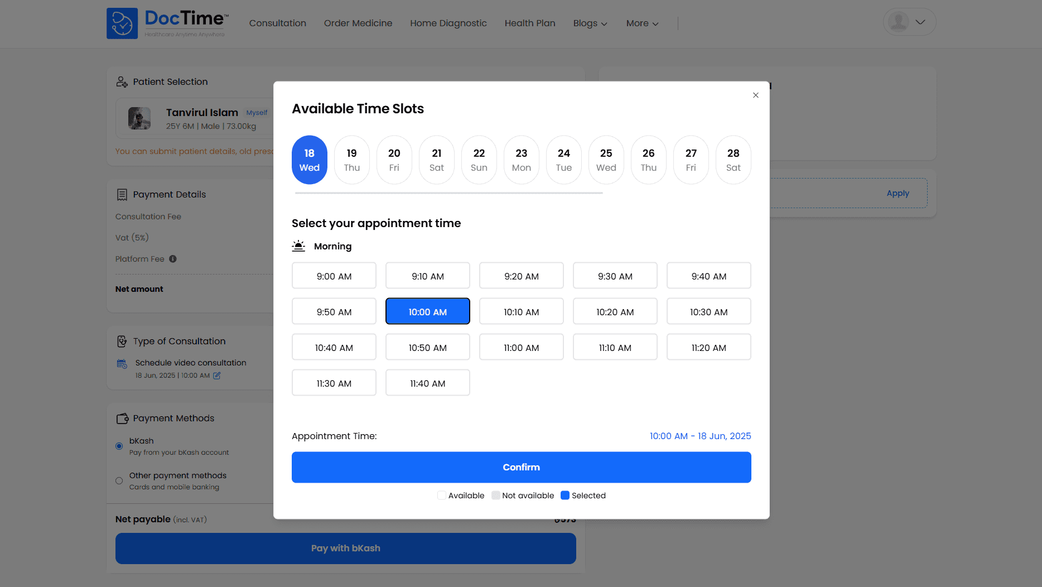The width and height of the screenshot is (1042, 587).
Task: Go to Order Medicine page
Action: click(x=358, y=23)
